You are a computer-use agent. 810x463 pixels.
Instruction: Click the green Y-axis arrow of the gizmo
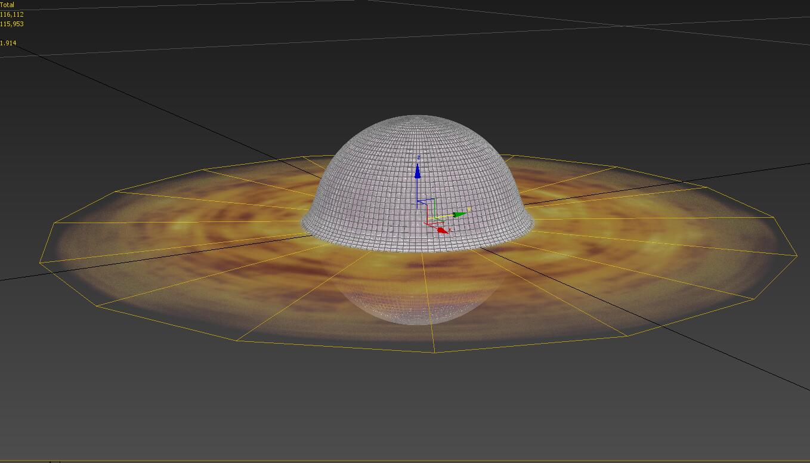[x=460, y=214]
